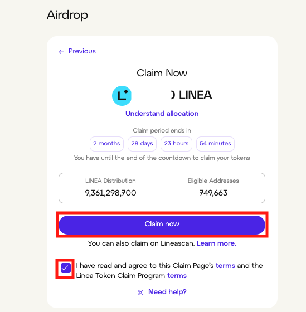Uncheck the terms agreement checkbox

[x=66, y=268]
